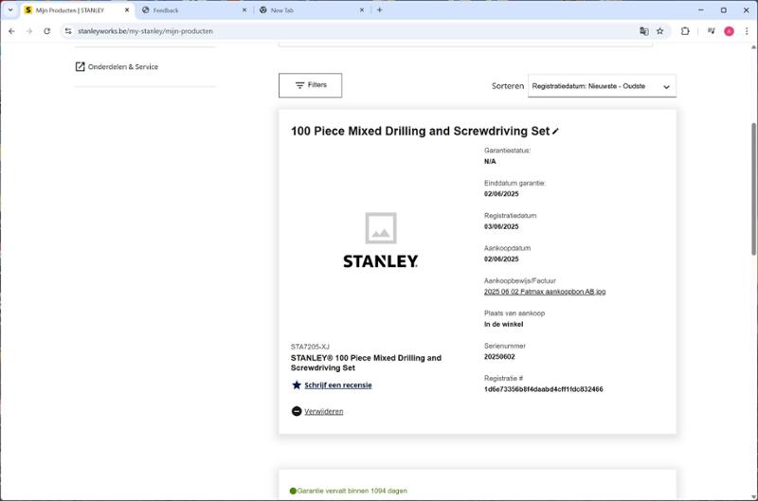Maximize the browser window

click(724, 9)
